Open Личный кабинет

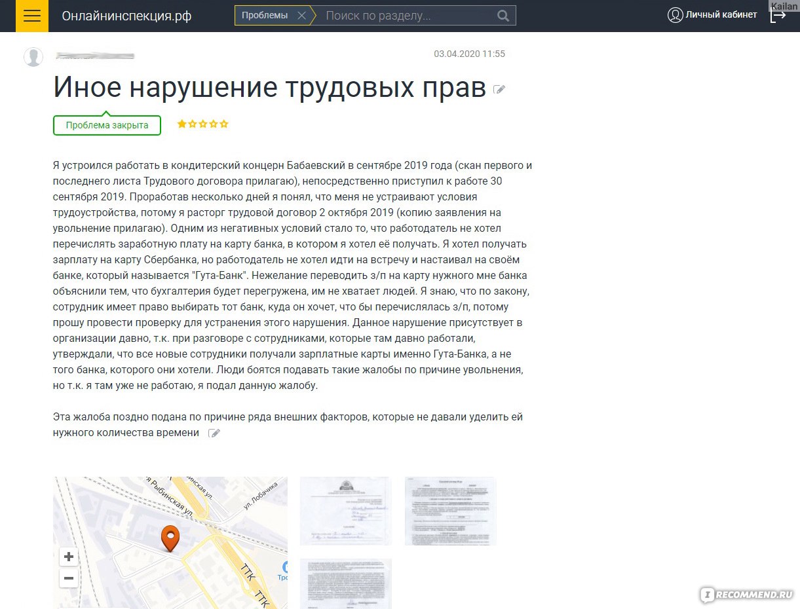pos(721,14)
